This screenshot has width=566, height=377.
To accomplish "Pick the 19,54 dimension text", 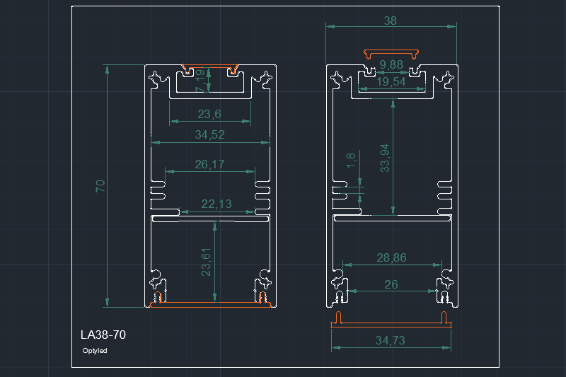I will click(x=391, y=82).
